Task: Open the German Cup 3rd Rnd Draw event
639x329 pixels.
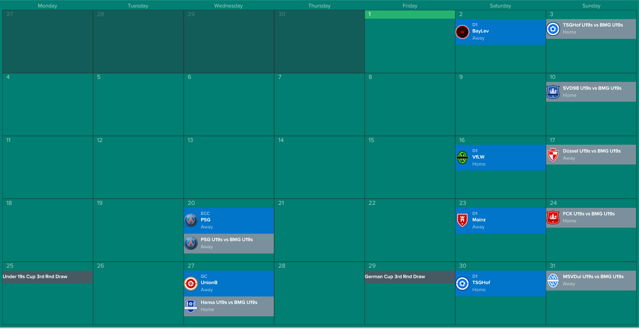Action: pos(395,277)
